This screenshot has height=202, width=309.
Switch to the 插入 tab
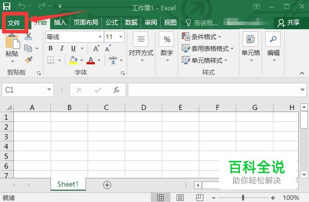coord(60,23)
